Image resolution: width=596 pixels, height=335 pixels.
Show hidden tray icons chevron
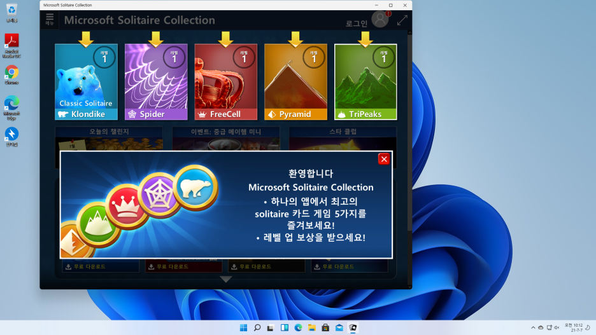[534, 328]
